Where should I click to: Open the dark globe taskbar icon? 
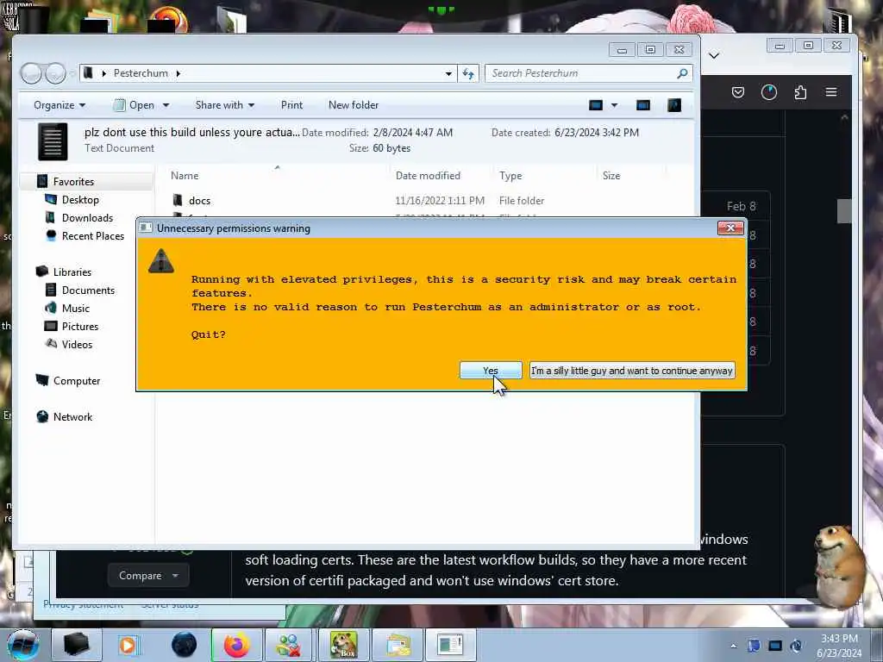(x=185, y=645)
